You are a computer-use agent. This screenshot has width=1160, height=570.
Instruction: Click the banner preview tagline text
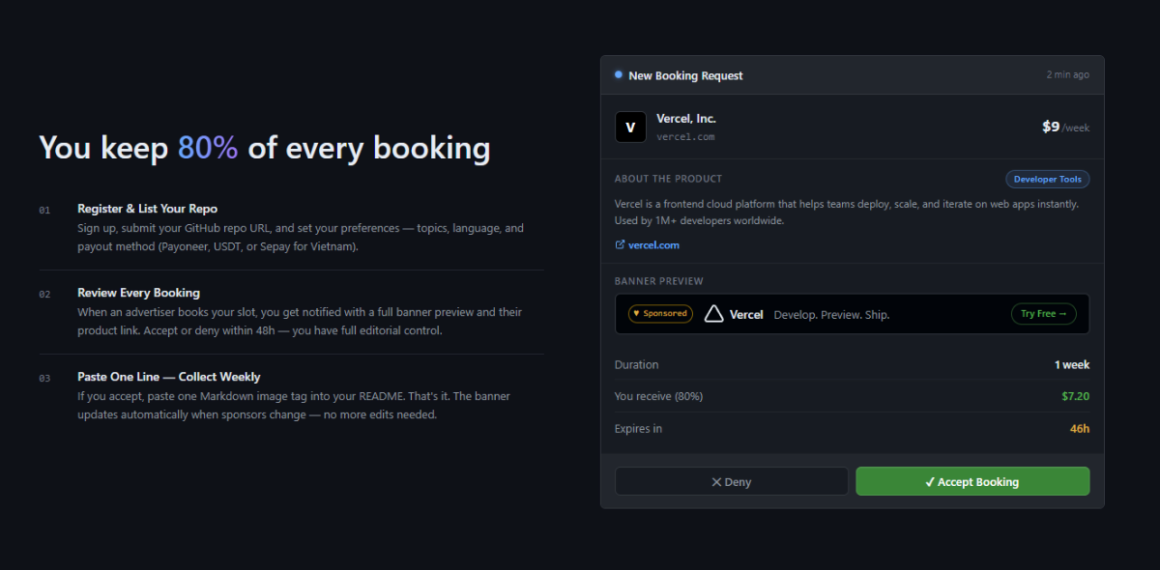pos(831,315)
